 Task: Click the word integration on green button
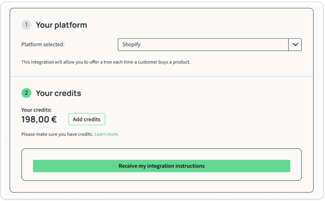click(161, 166)
